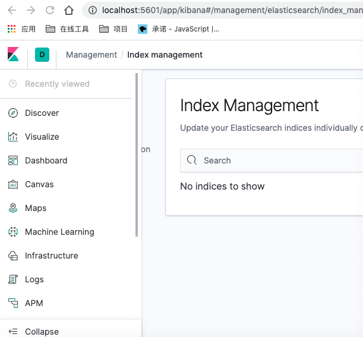Click the Machine Learning icon
Screen dimensions: 363x337
[13, 232]
